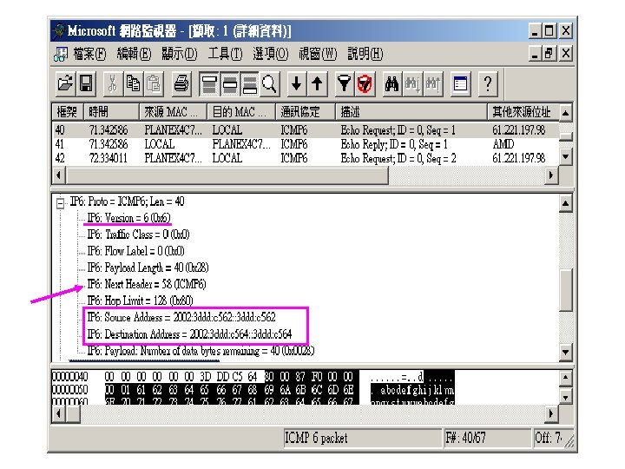The width and height of the screenshot is (625, 469).
Task: Click detail pane scroll up arrow
Action: point(566,203)
